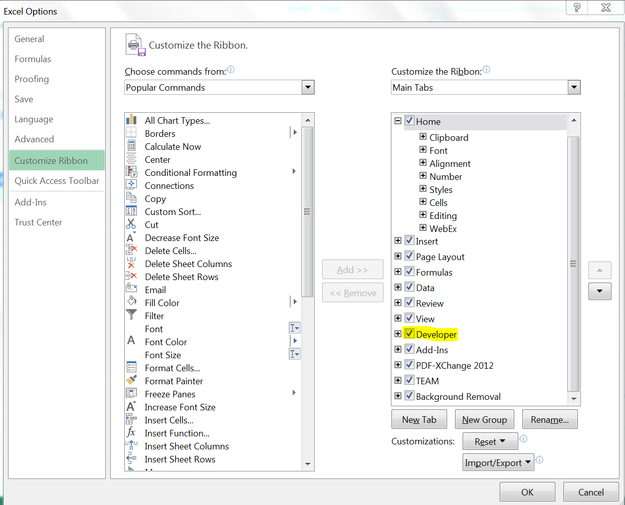Click the New Group button

484,419
